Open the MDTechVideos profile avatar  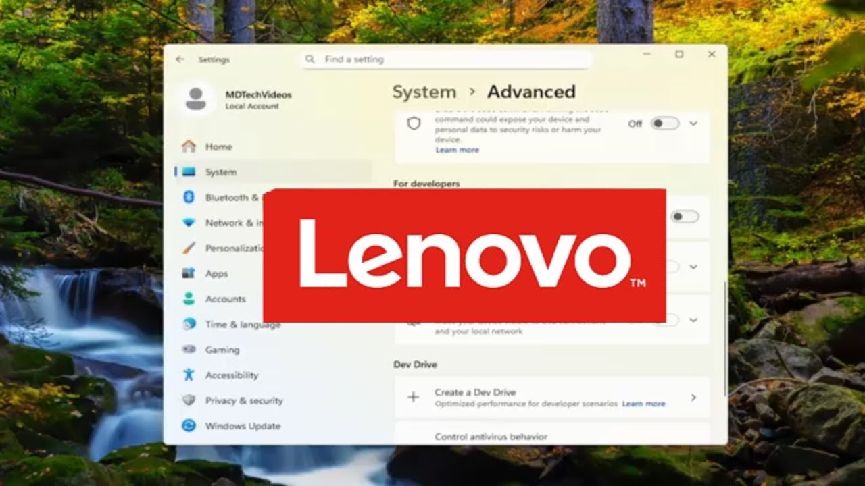tap(196, 99)
